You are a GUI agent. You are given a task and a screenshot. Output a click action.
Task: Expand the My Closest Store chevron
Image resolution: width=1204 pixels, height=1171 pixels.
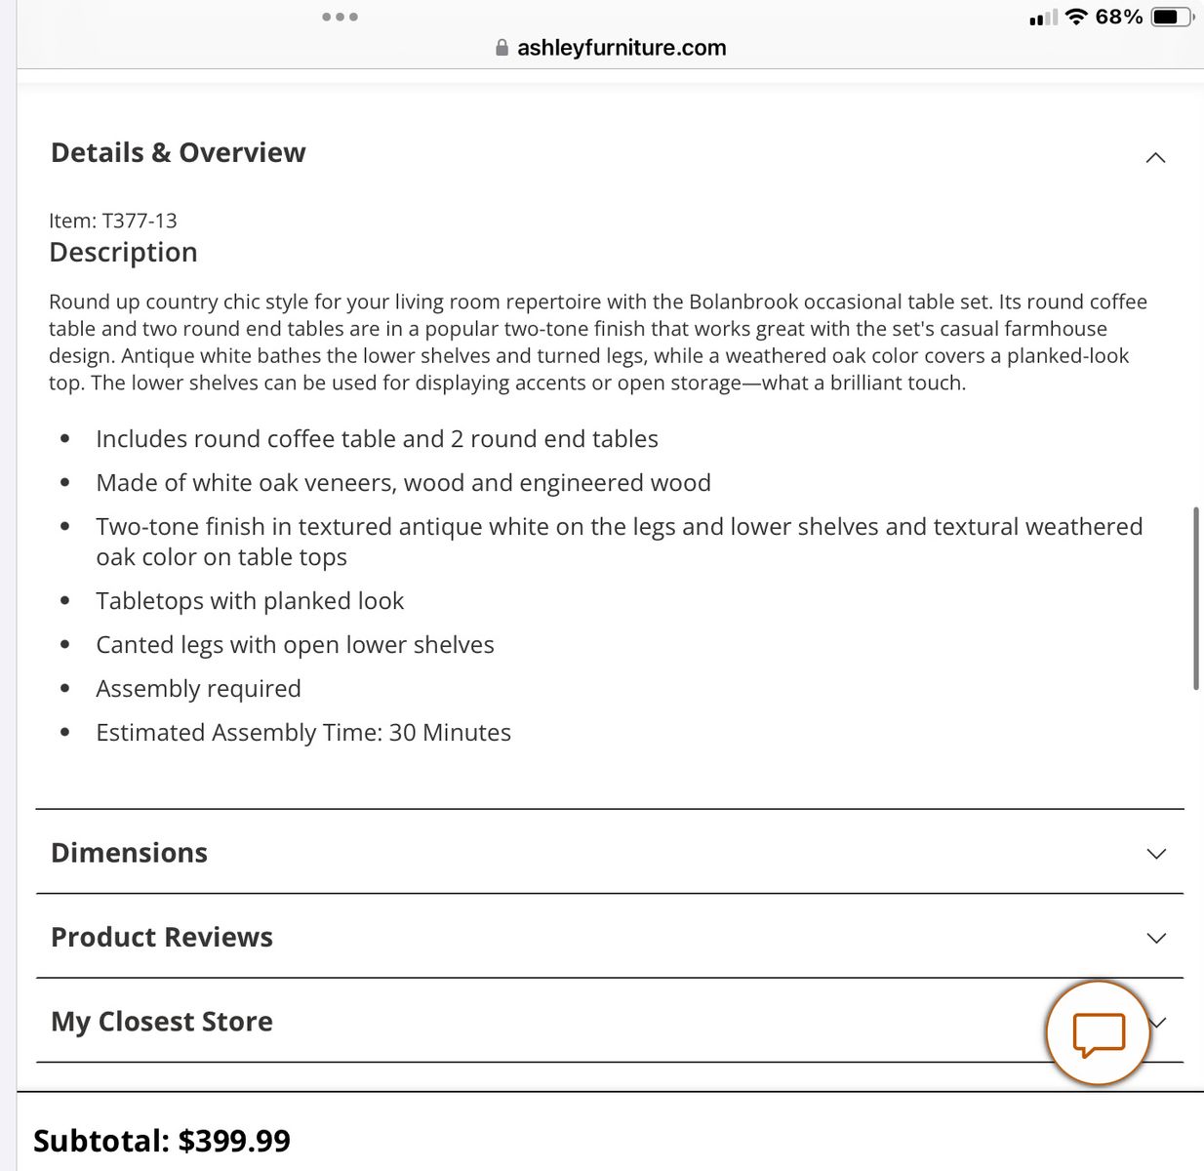[1159, 1022]
